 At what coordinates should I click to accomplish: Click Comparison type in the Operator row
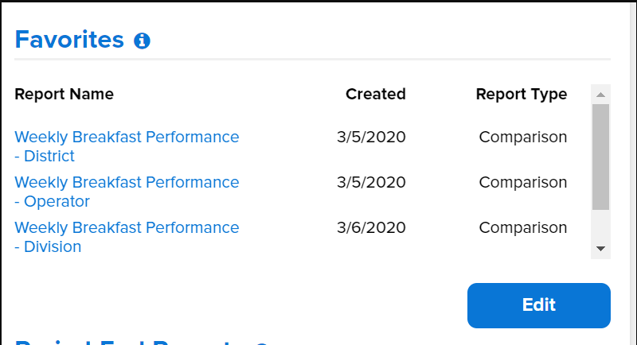[522, 183]
